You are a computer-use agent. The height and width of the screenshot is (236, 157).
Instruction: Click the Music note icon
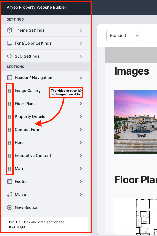(x=10, y=195)
